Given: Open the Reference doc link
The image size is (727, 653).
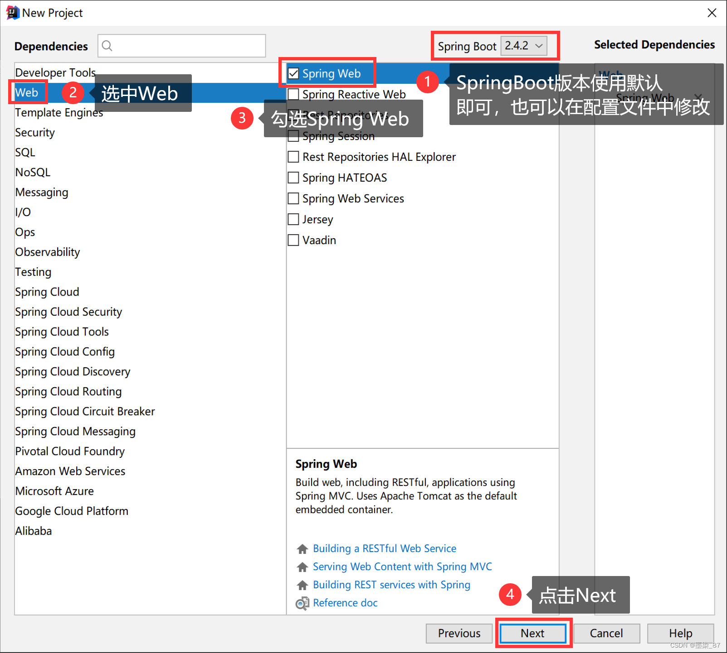Looking at the screenshot, I should [x=345, y=603].
